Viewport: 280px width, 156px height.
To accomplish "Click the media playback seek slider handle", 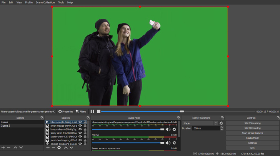I will pos(182,111).
